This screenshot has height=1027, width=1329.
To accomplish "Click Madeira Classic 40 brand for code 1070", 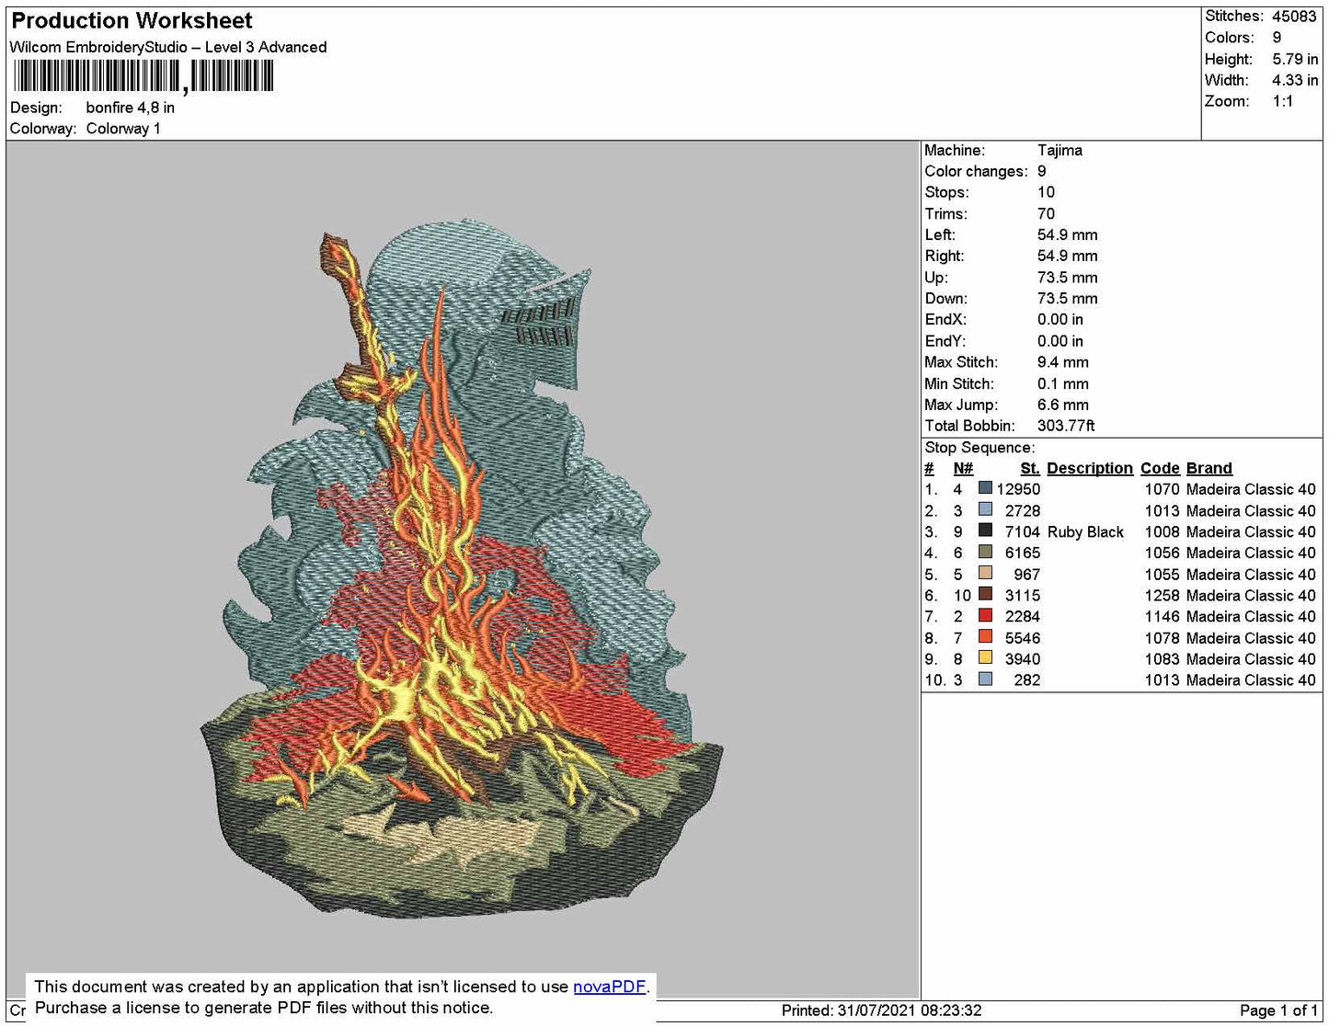I will pyautogui.click(x=1251, y=489).
